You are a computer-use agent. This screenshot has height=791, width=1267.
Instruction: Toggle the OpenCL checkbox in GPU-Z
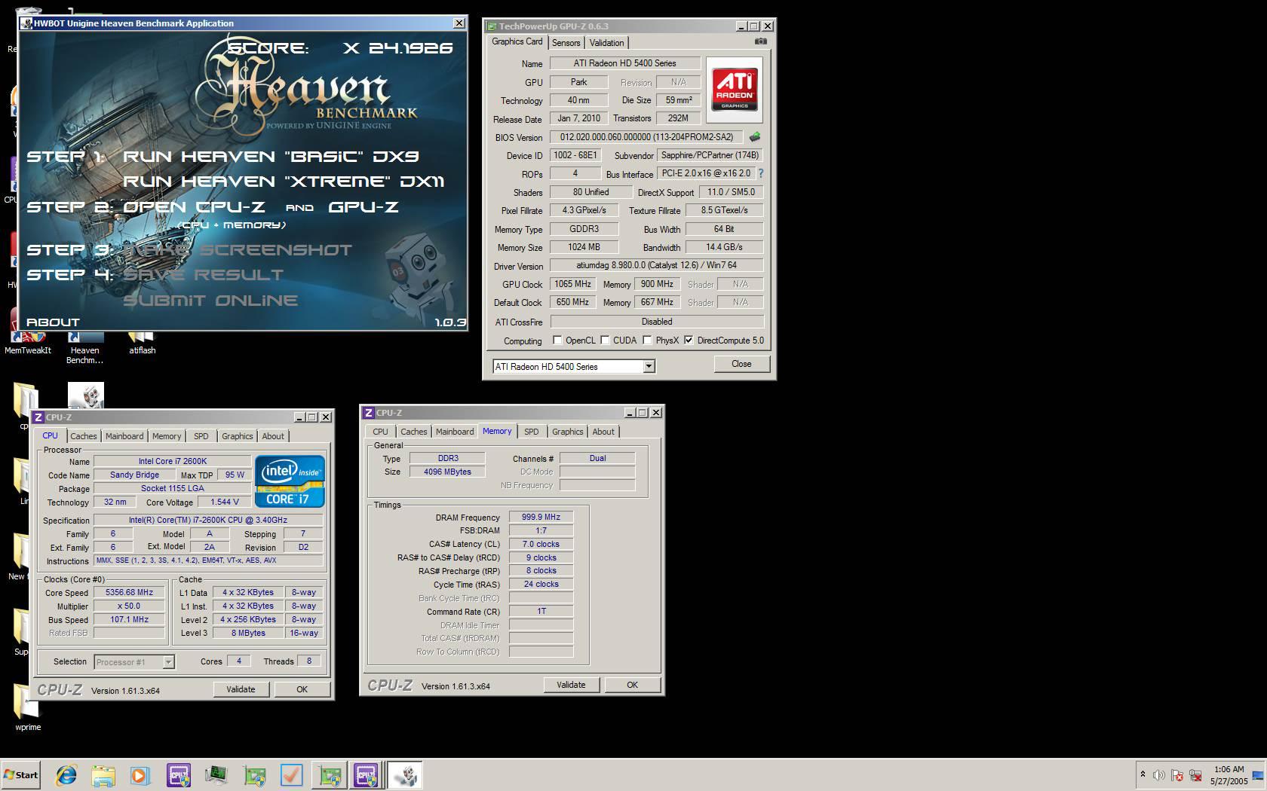(x=557, y=341)
